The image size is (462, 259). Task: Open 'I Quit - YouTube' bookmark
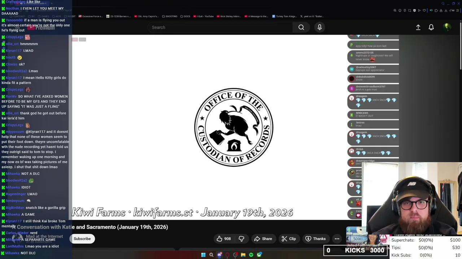(204, 16)
